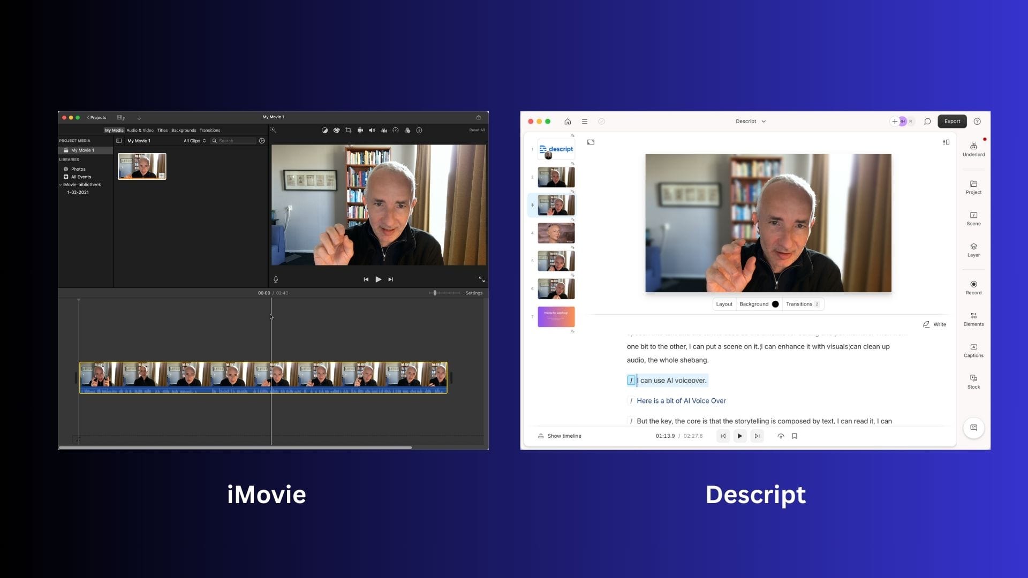Viewport: 1028px width, 578px height.
Task: Click the color correction palette icon
Action: (336, 130)
